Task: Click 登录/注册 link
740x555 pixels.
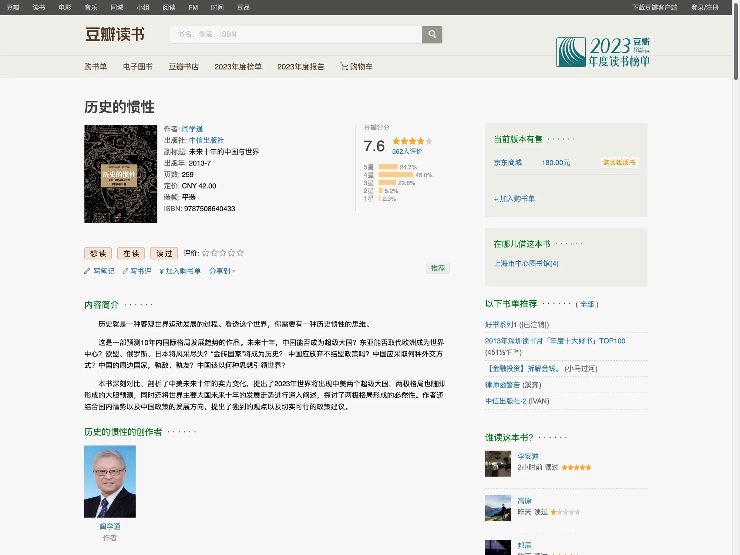Action: tap(705, 7)
